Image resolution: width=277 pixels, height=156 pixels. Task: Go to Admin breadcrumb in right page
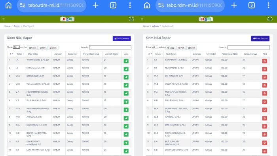(156, 26)
